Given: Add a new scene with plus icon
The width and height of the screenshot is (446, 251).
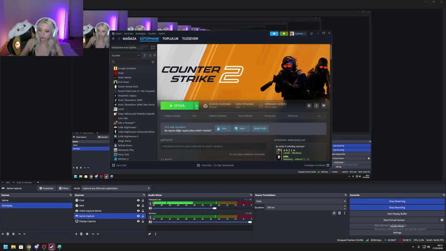Looking at the screenshot, I should click(x=3, y=234).
